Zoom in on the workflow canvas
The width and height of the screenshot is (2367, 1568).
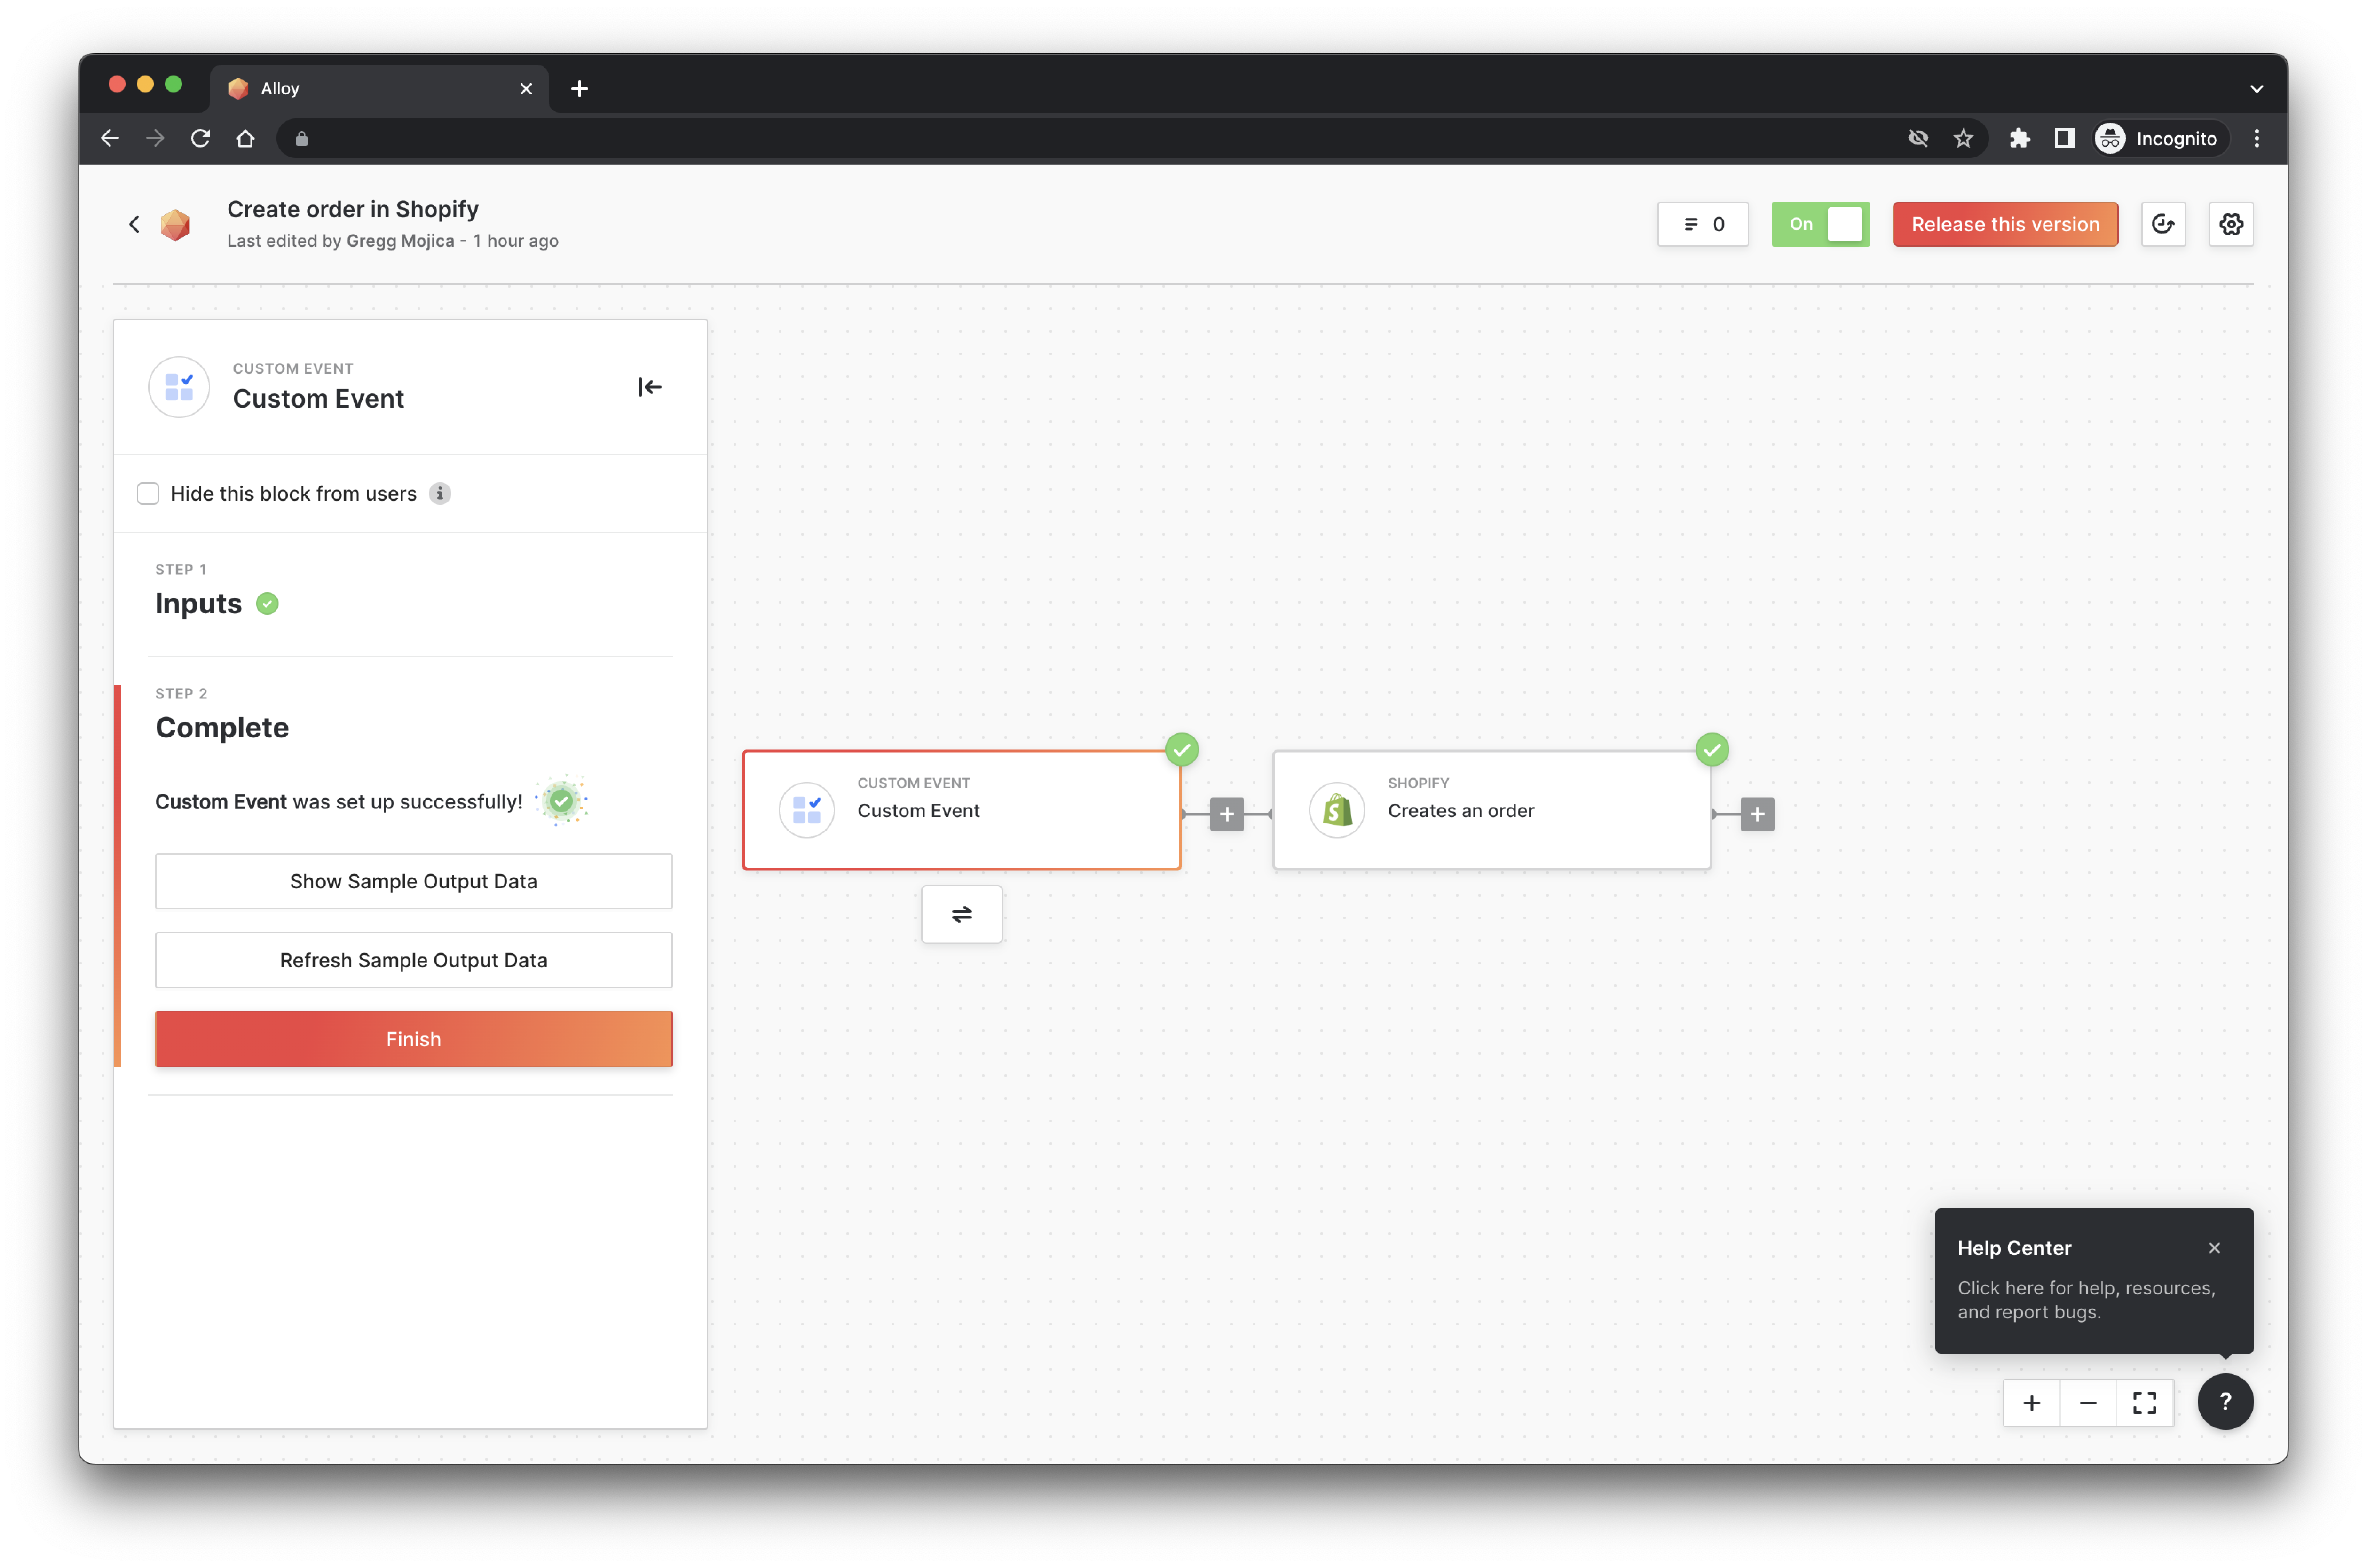[x=2031, y=1403]
